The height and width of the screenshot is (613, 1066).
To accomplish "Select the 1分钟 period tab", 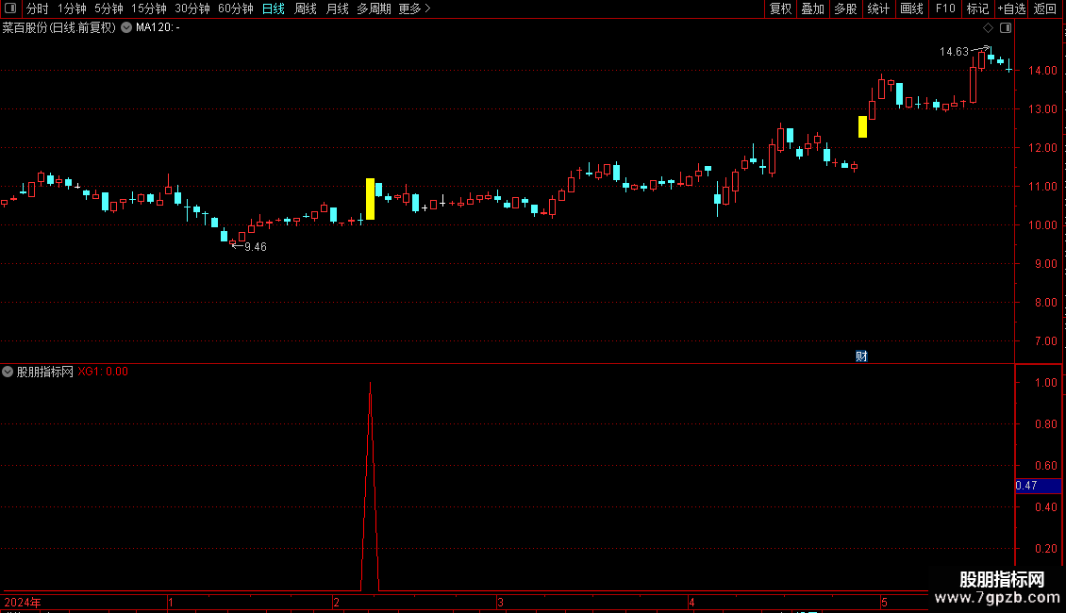I will pos(72,8).
